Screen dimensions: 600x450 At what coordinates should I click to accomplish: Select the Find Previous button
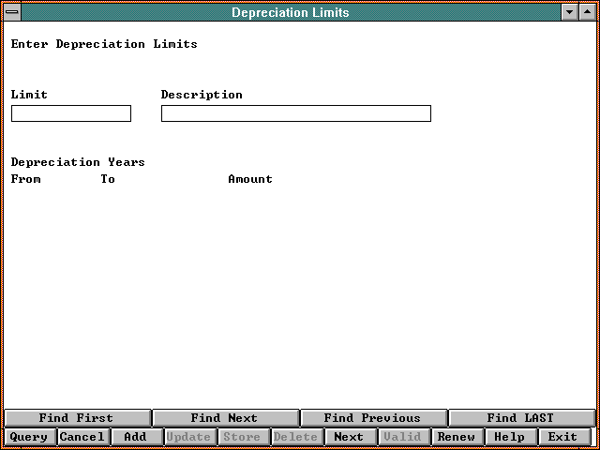coord(372,418)
